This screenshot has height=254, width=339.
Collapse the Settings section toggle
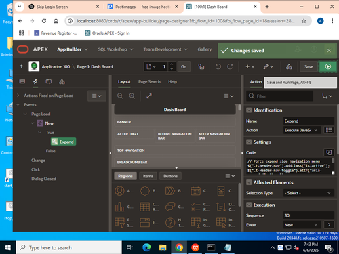(x=249, y=142)
